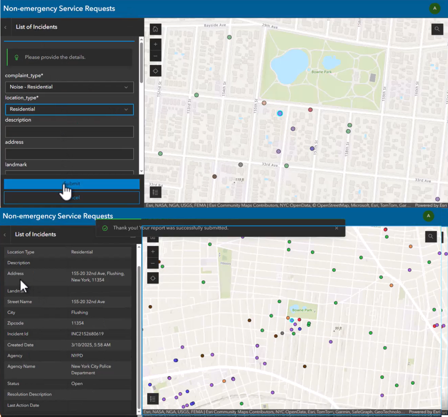
Task: Activate the Find my location icon
Action: tap(155, 71)
